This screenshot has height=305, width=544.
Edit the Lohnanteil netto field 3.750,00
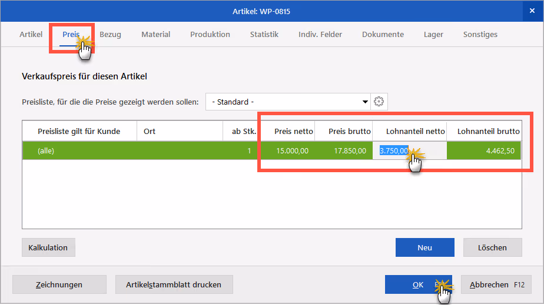pyautogui.click(x=409, y=150)
